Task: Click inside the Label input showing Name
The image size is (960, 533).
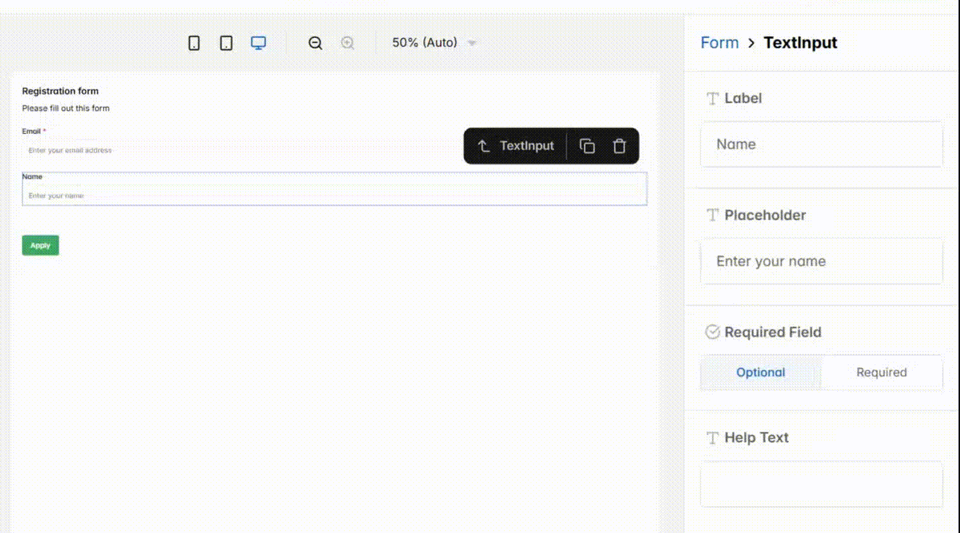Action: [x=821, y=145]
